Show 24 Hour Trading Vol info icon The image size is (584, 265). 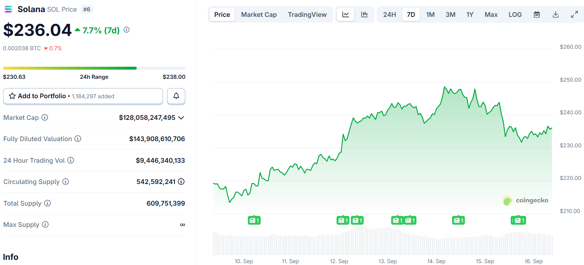(71, 160)
